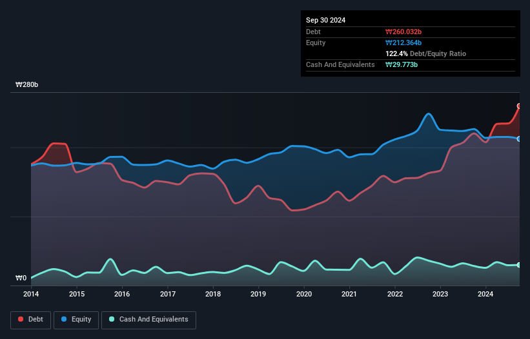The height and width of the screenshot is (339, 530).
Task: Toggle the Equity series legend button
Action: (76, 320)
